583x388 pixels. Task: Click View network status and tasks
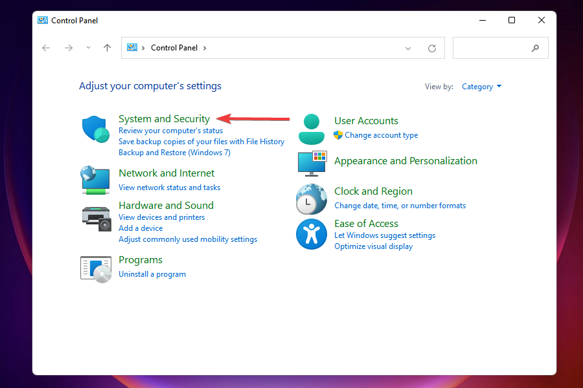169,188
